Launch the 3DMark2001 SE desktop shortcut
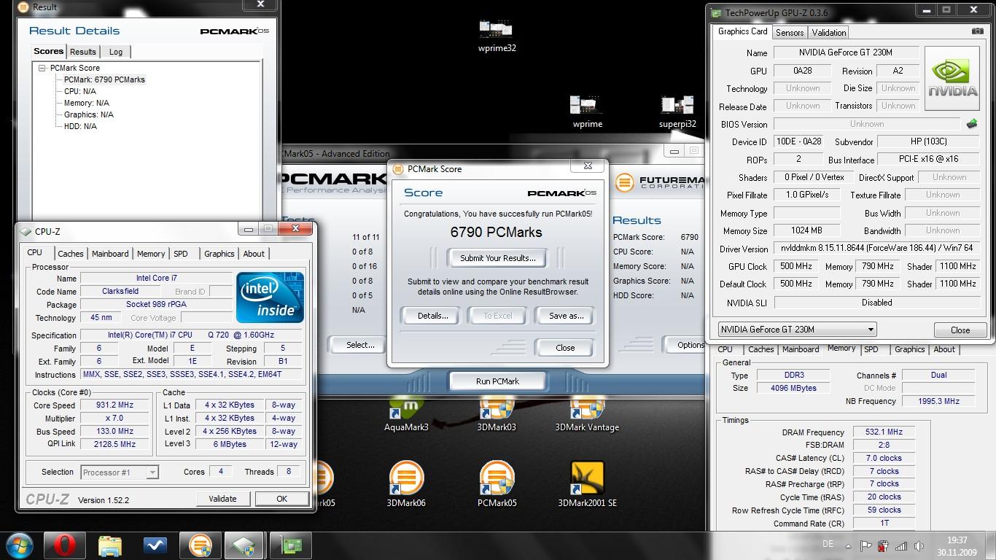Screen dimensions: 996x560 point(587,483)
